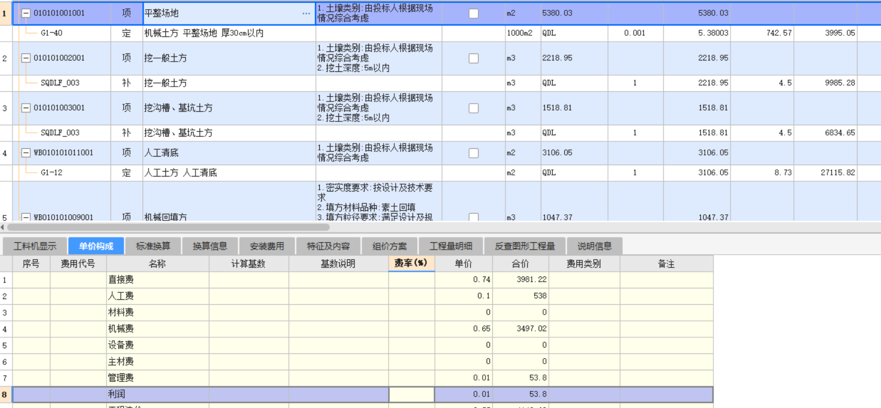The width and height of the screenshot is (881, 408).
Task: Click total value 3995.05
Action: coord(840,33)
